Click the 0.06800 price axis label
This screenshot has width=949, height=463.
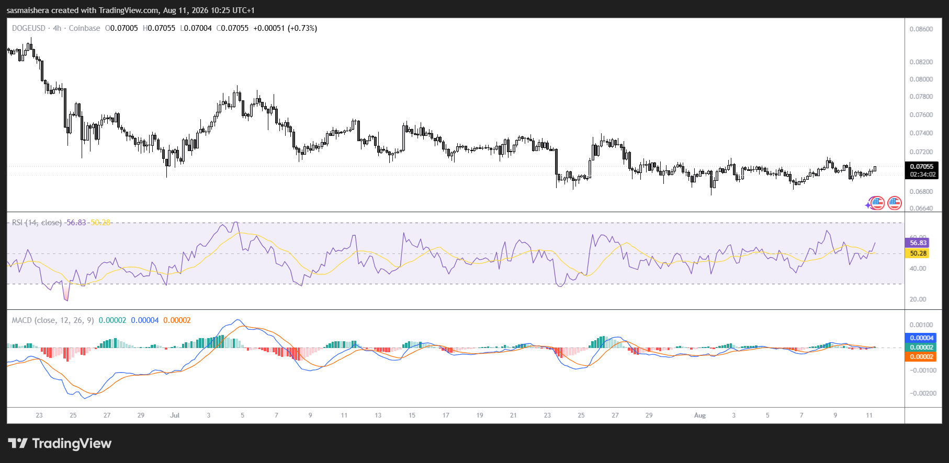click(x=921, y=192)
